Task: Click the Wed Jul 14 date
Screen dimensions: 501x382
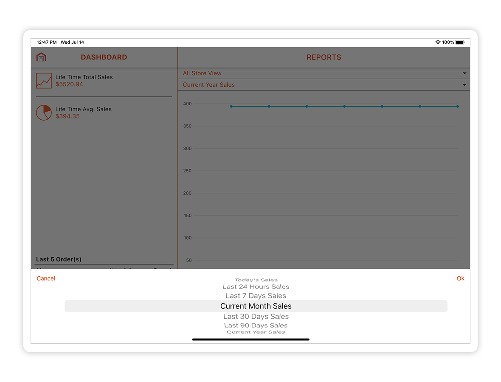Action: click(72, 42)
